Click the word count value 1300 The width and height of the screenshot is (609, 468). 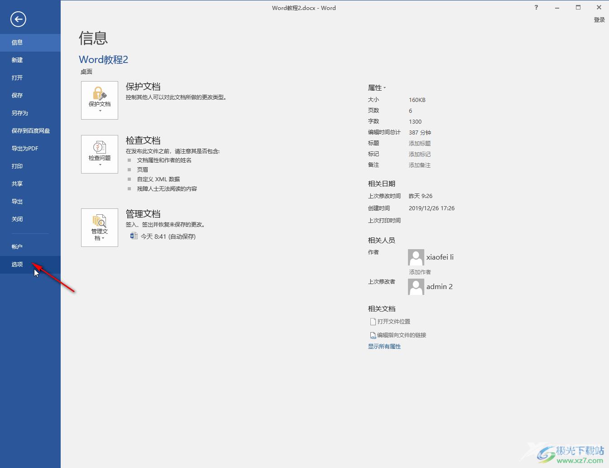click(x=415, y=122)
